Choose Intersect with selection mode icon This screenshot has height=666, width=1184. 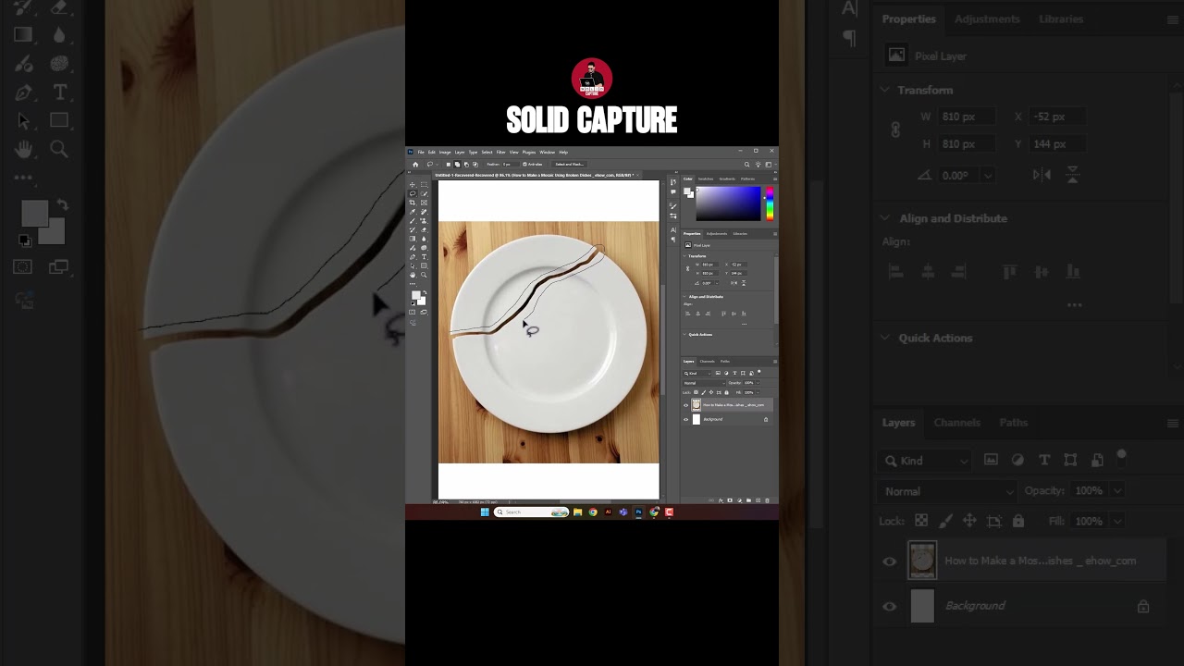tap(475, 165)
